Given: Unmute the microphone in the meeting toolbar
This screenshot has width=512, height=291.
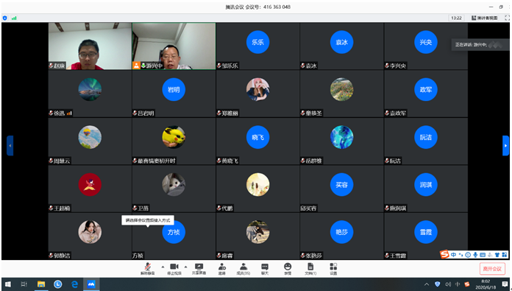Looking at the screenshot, I should click(x=148, y=269).
